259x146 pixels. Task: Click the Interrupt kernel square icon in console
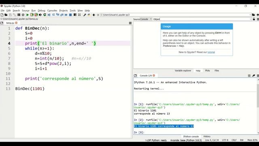pos(249,76)
